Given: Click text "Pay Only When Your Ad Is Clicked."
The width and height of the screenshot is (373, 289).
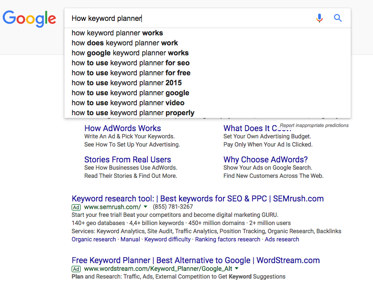Looking at the screenshot, I should 268,144.
